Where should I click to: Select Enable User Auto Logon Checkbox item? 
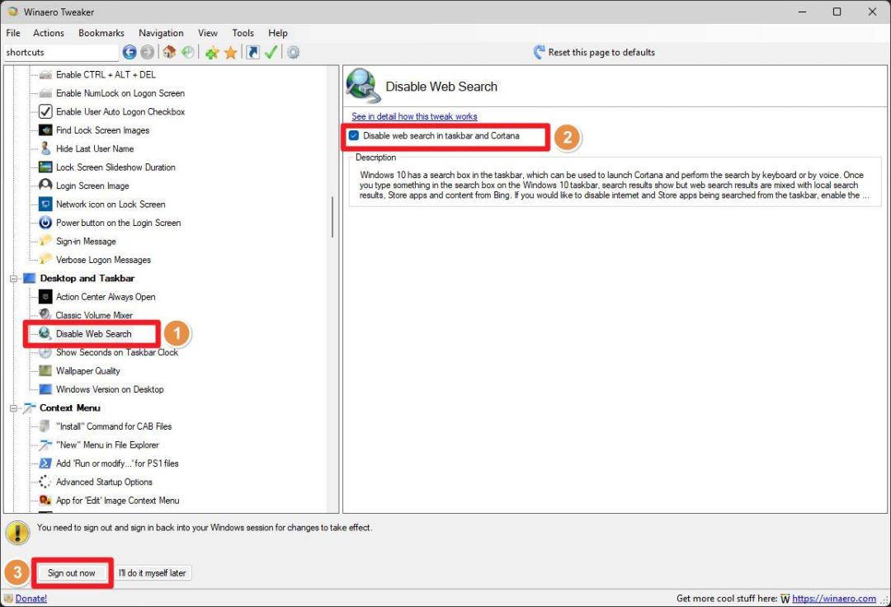(x=120, y=112)
